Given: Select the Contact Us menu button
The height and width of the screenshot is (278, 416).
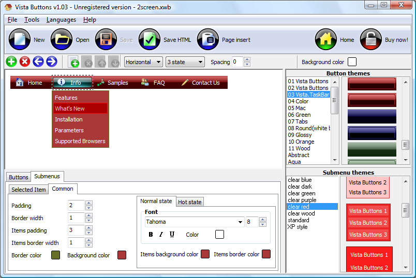Looking at the screenshot, I should 201,83.
